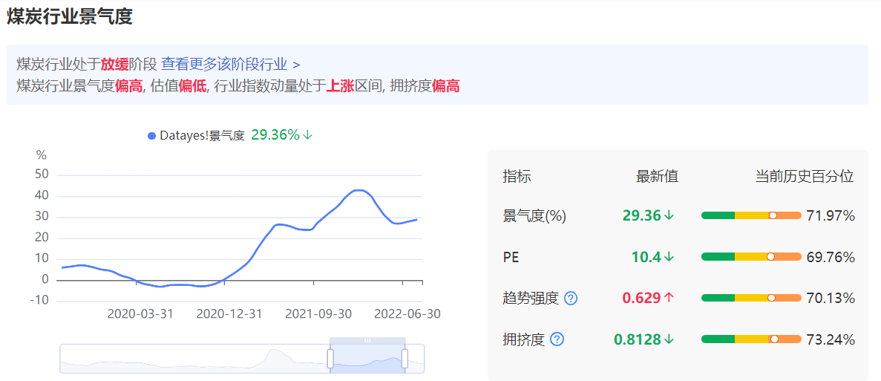Click the 2021-09-30 date label on the chart axis
The width and height of the screenshot is (881, 381).
pyautogui.click(x=318, y=314)
